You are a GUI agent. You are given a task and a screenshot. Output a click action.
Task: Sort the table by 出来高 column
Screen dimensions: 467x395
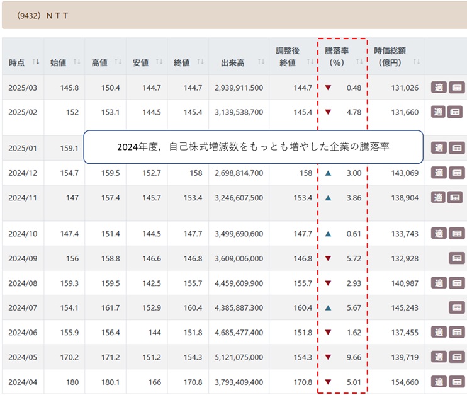[x=261, y=62]
